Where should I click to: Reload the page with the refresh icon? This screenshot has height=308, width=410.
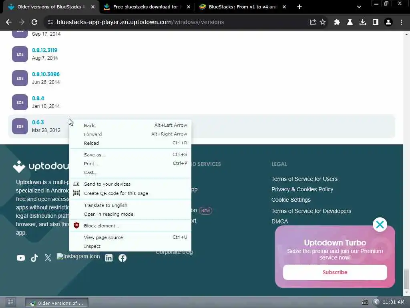(x=34, y=22)
